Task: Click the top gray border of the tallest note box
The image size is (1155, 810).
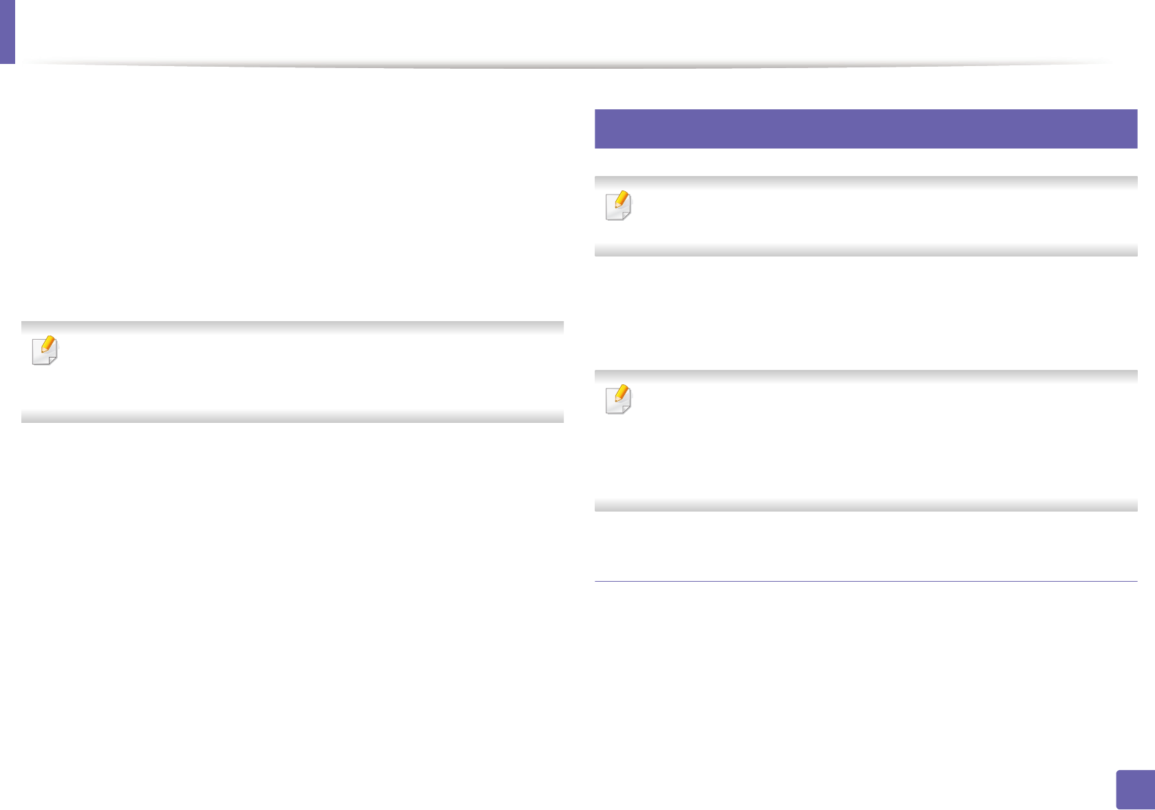Action: tap(865, 375)
